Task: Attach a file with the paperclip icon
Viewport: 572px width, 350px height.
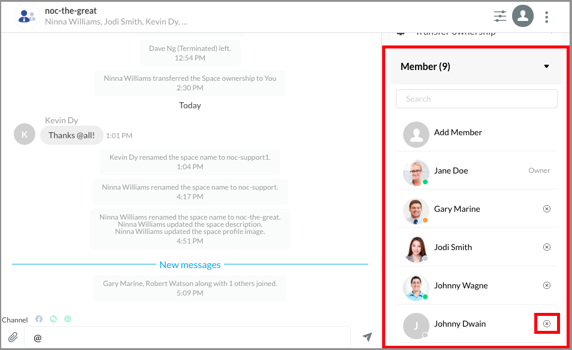Action: coord(13,337)
